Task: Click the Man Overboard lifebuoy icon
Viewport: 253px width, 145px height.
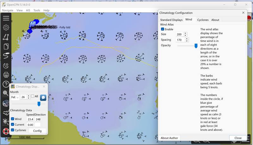Action: 6,131
